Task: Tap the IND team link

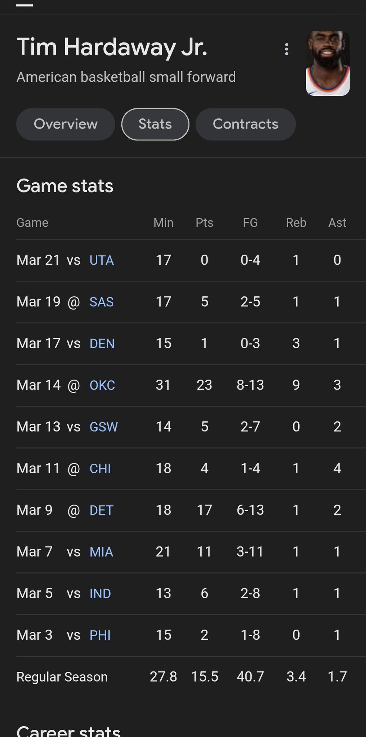Action: [100, 594]
